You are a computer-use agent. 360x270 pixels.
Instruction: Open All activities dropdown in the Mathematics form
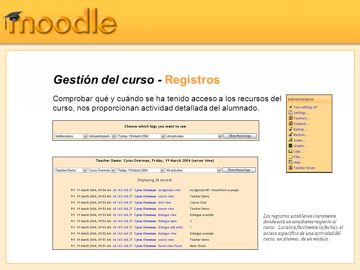pos(194,136)
